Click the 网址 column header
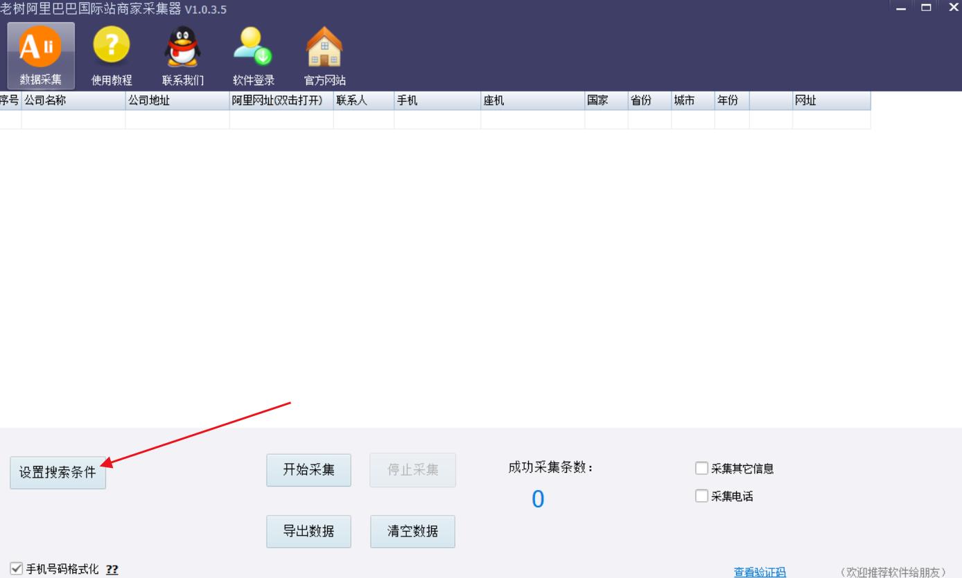The image size is (962, 578). tap(832, 101)
